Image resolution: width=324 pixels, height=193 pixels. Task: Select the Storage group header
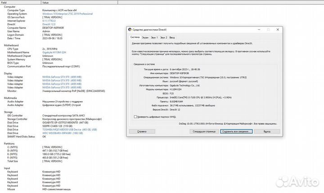point(8,112)
